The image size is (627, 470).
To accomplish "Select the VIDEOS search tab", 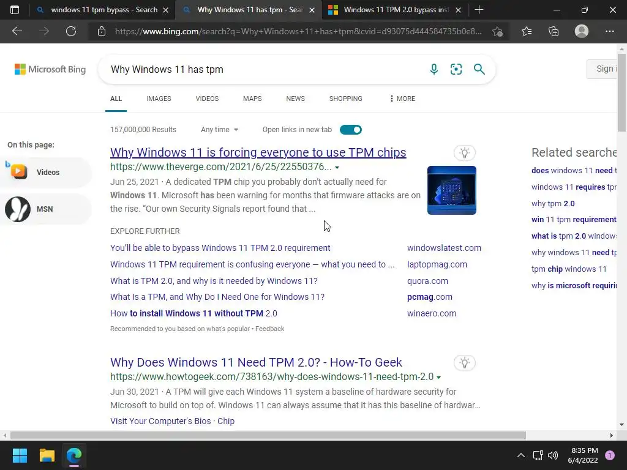I will point(207,99).
